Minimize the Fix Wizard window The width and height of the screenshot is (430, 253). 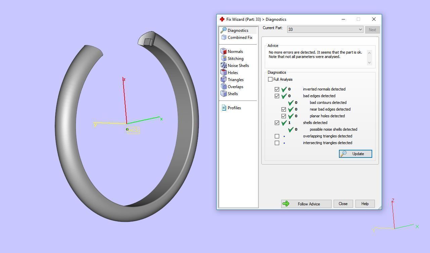tap(343, 19)
